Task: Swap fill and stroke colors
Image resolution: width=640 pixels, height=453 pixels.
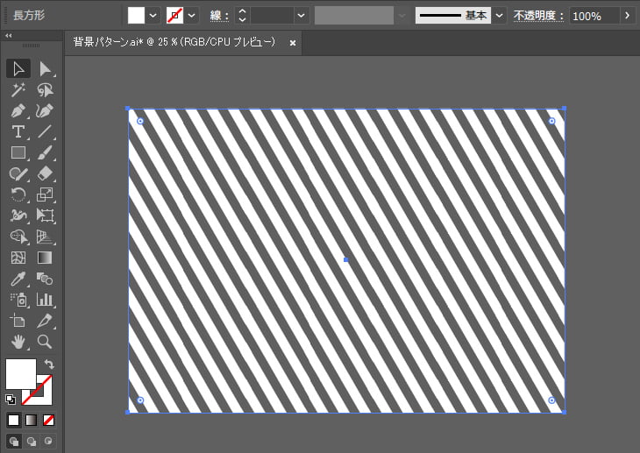Action: tap(50, 364)
